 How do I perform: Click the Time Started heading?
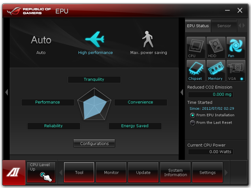pyautogui.click(x=200, y=103)
